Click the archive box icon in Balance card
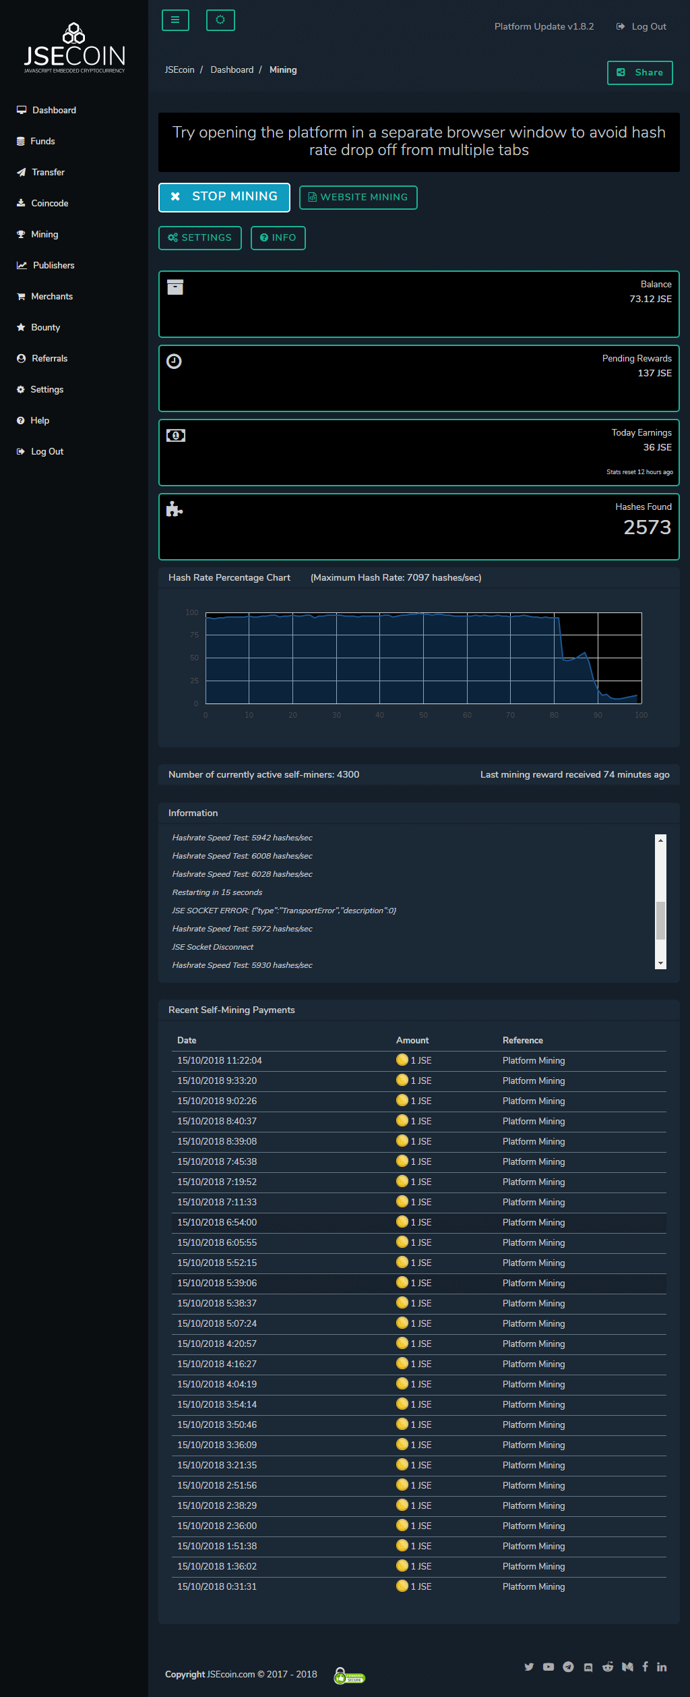Image resolution: width=690 pixels, height=1697 pixels. click(175, 287)
